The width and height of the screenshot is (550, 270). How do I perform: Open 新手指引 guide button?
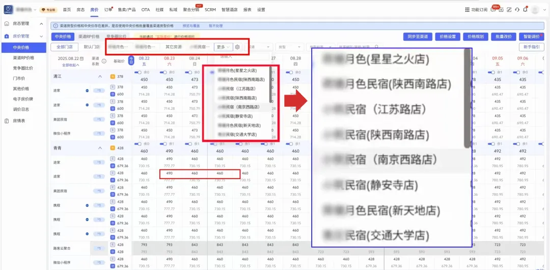531,47
